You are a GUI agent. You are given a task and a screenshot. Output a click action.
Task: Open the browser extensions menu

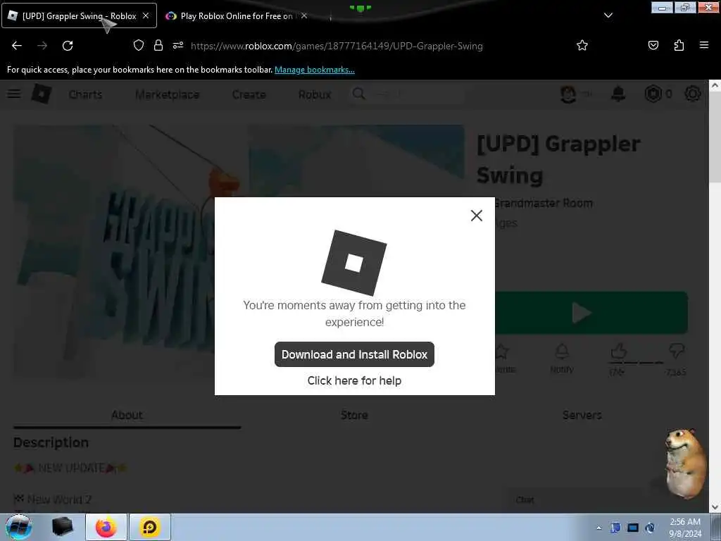click(679, 45)
